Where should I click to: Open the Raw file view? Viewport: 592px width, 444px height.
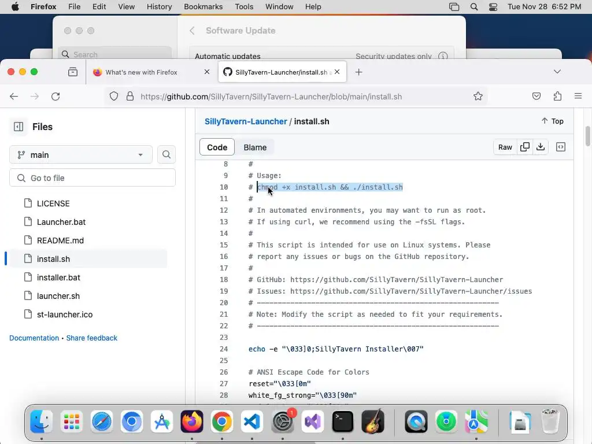coord(505,147)
